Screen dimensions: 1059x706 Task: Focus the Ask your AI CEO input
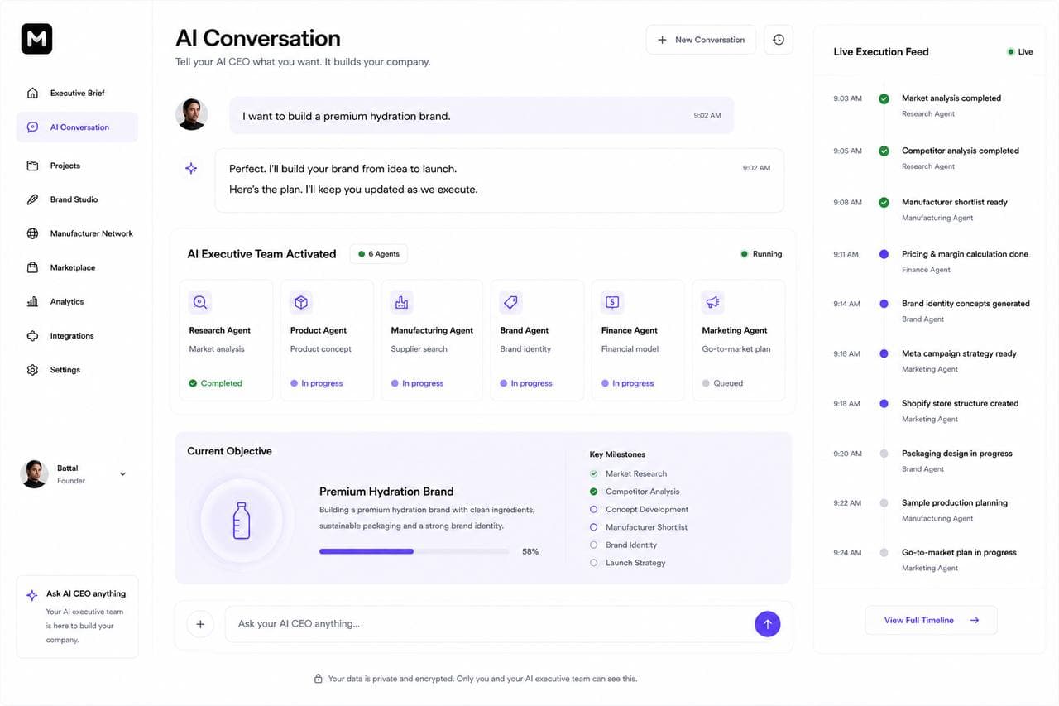[488, 624]
